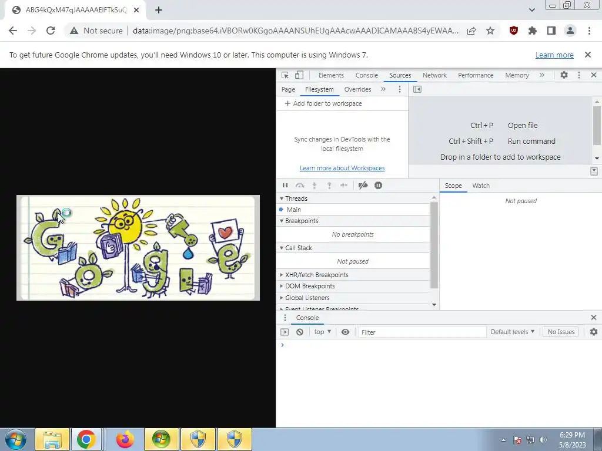This screenshot has height=451, width=602.
Task: Launch Firefox from the taskbar
Action: point(125,439)
